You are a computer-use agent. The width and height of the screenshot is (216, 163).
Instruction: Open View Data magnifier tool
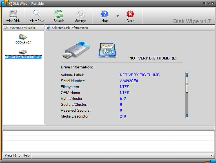click(37, 14)
